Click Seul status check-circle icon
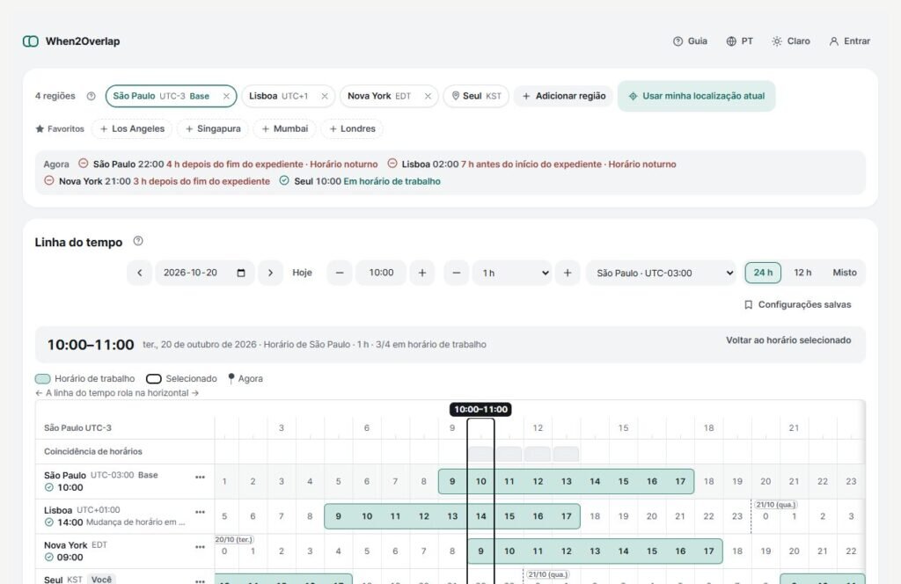Image resolution: width=901 pixels, height=584 pixels. (284, 181)
